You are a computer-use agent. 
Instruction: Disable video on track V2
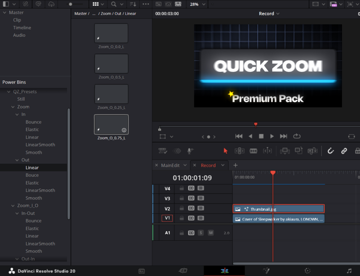pyautogui.click(x=201, y=208)
